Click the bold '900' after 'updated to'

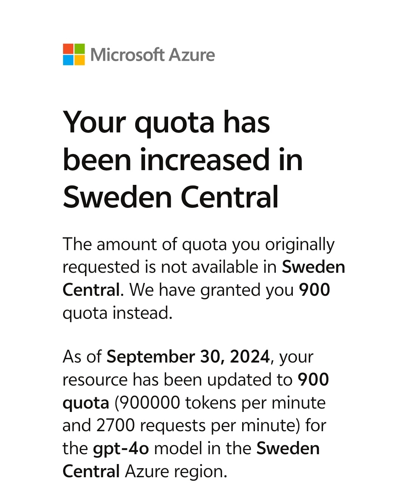click(313, 380)
